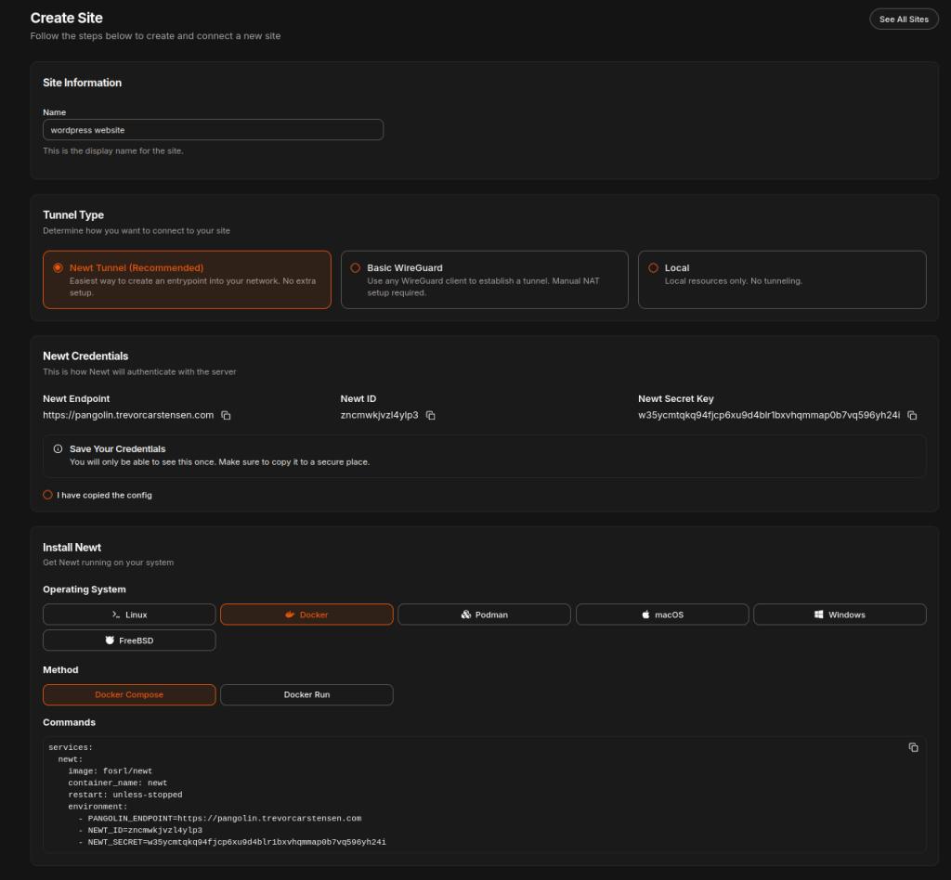Select the Windows operating system option
The width and height of the screenshot is (951, 880).
click(x=840, y=615)
